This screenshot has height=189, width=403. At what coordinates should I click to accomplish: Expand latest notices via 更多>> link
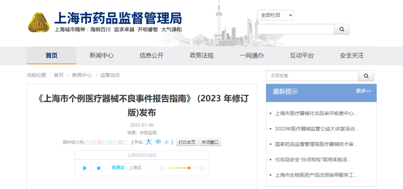[363, 91]
